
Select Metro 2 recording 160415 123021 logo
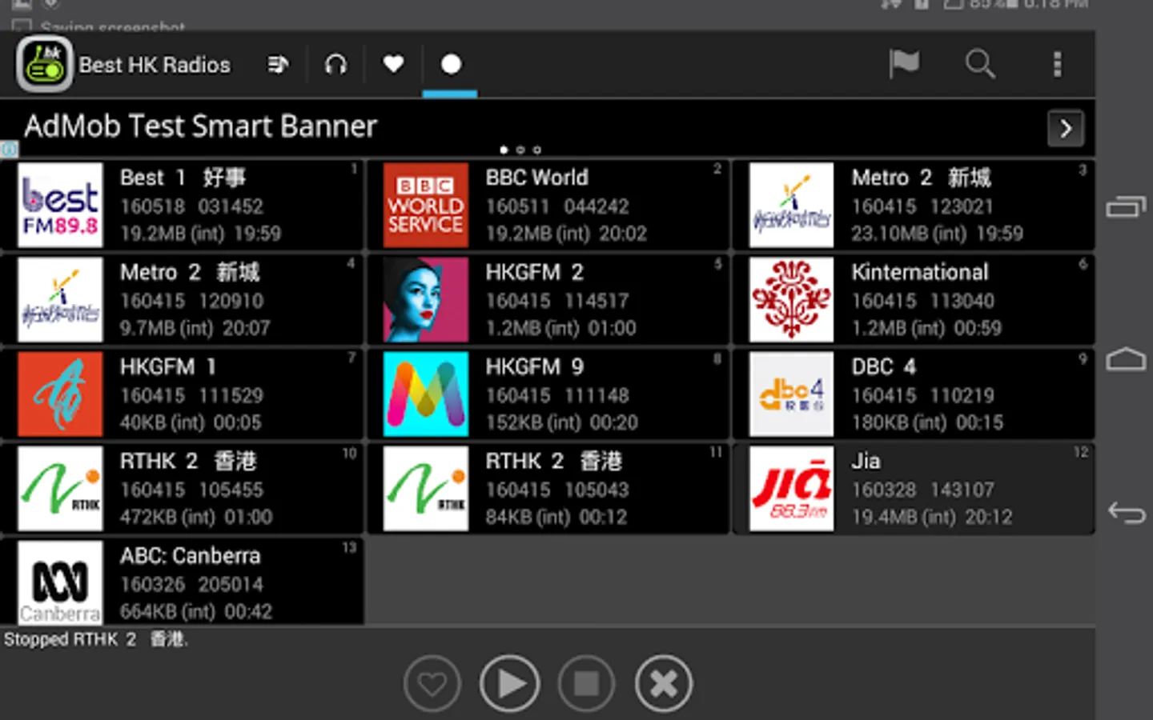point(791,205)
